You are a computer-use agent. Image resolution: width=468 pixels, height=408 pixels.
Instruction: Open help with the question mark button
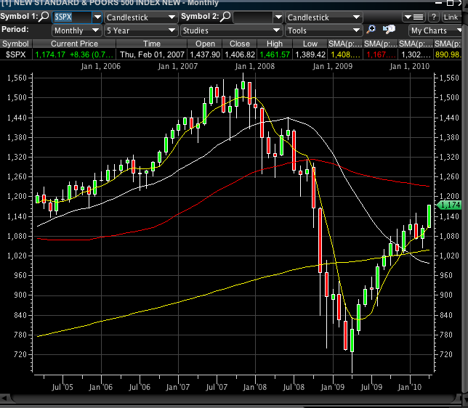click(434, 17)
